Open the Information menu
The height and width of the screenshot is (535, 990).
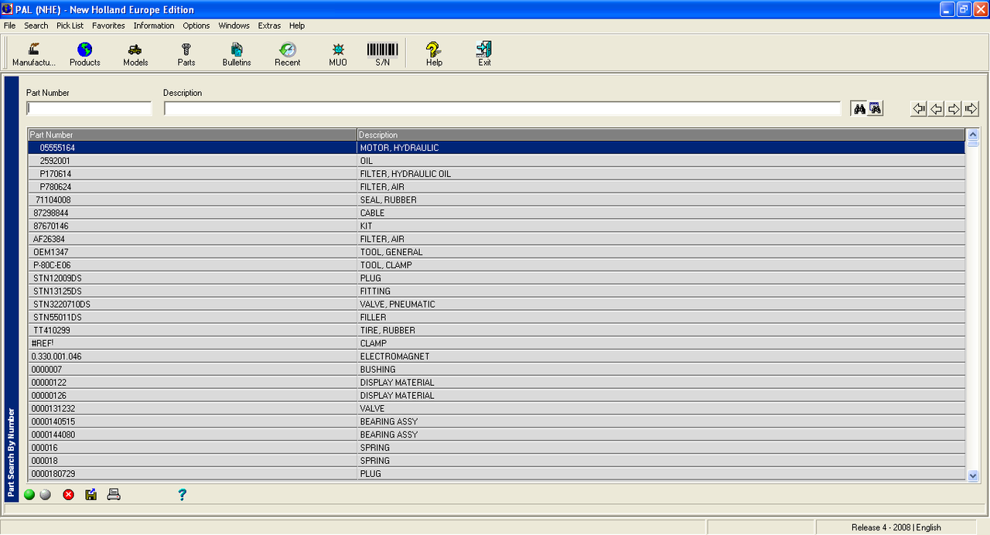[154, 26]
